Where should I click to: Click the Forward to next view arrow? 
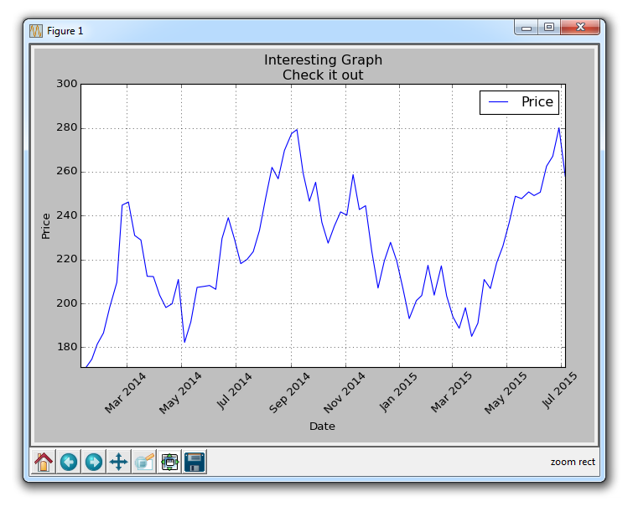pos(94,462)
